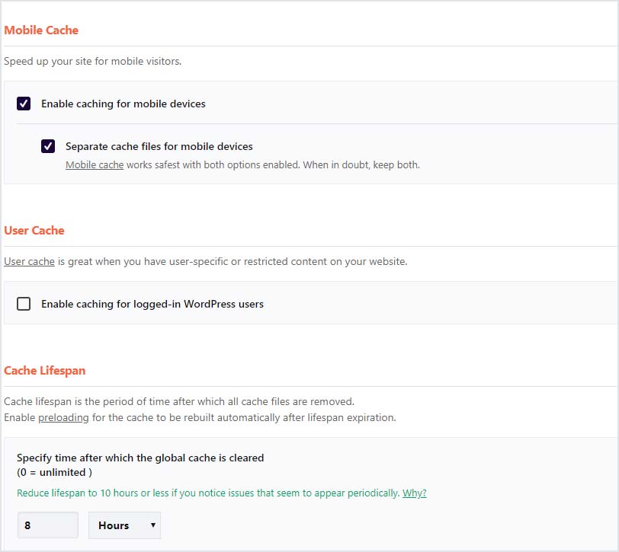
Task: Uncheck Separate cache files for mobile devices
Action: click(x=48, y=146)
